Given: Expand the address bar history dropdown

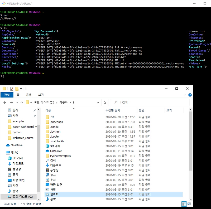Looking at the screenshot, I should click(x=98, y=103).
